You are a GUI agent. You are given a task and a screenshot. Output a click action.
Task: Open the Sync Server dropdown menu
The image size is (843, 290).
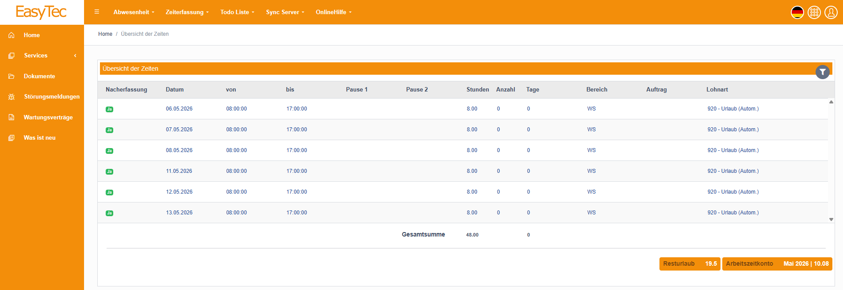click(x=285, y=12)
